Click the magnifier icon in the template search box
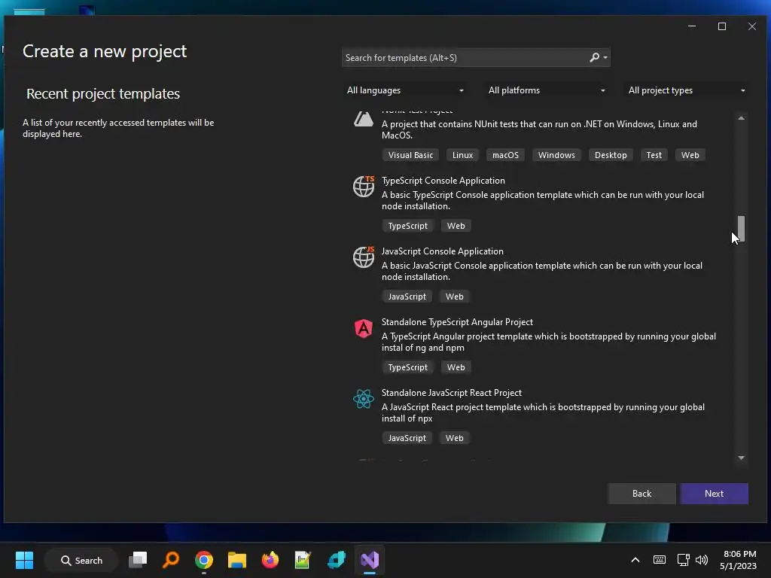Image resolution: width=771 pixels, height=578 pixels. point(595,57)
